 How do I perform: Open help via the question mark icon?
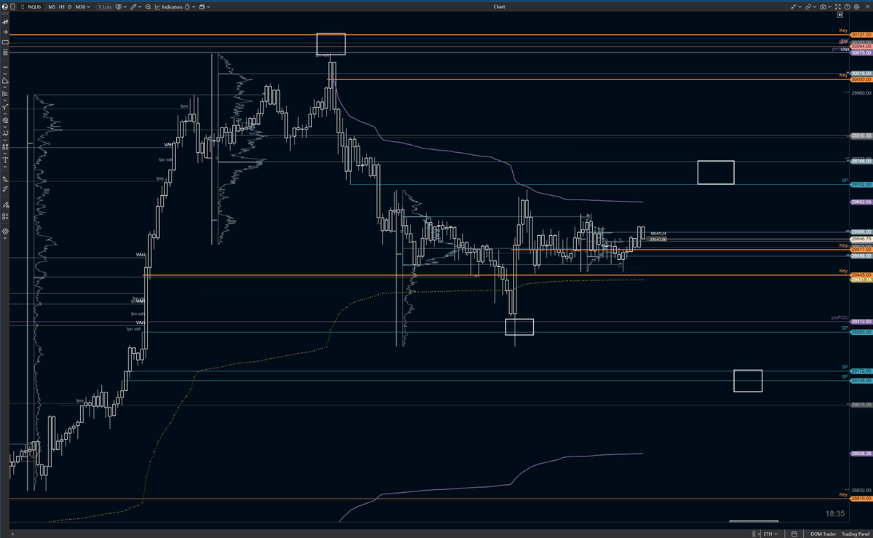848,7
